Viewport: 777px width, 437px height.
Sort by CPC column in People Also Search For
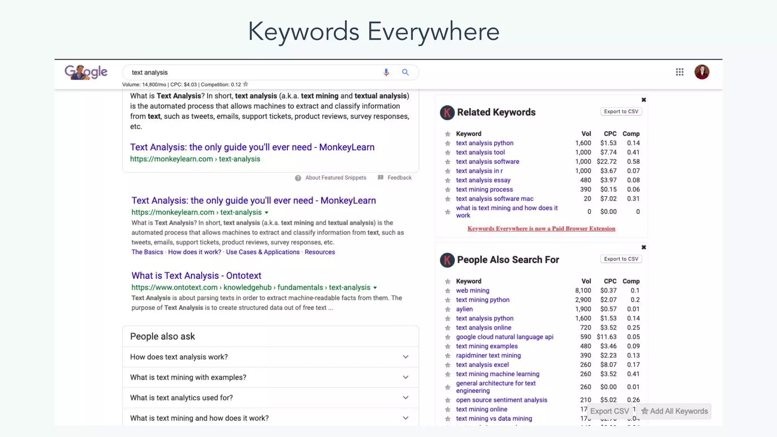(610, 281)
